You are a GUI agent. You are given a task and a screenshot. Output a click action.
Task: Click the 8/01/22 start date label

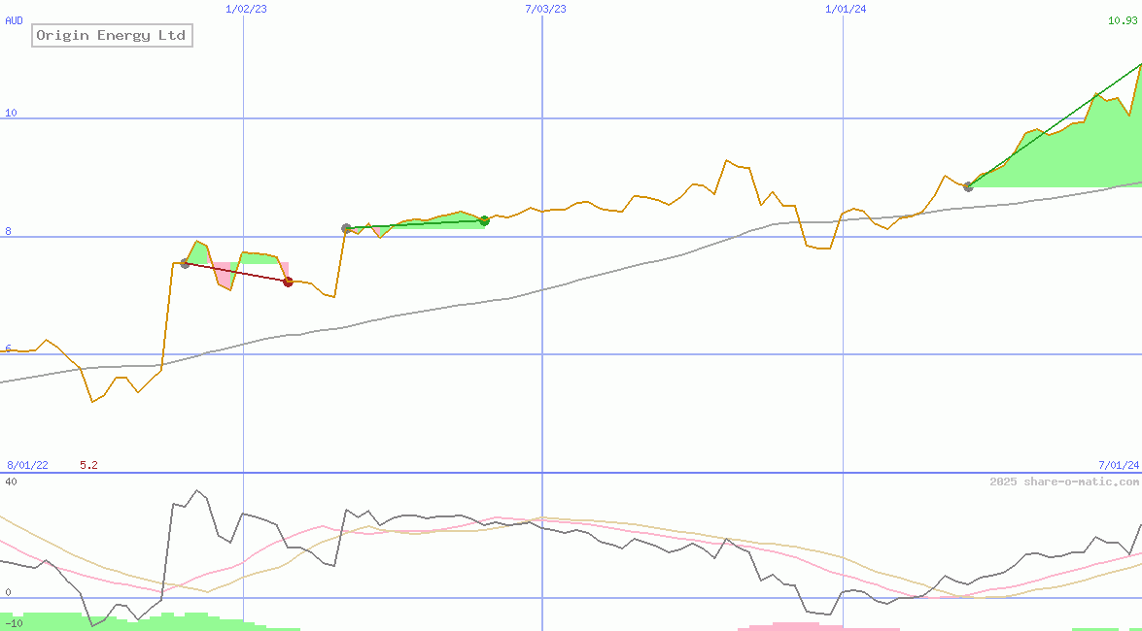click(27, 465)
